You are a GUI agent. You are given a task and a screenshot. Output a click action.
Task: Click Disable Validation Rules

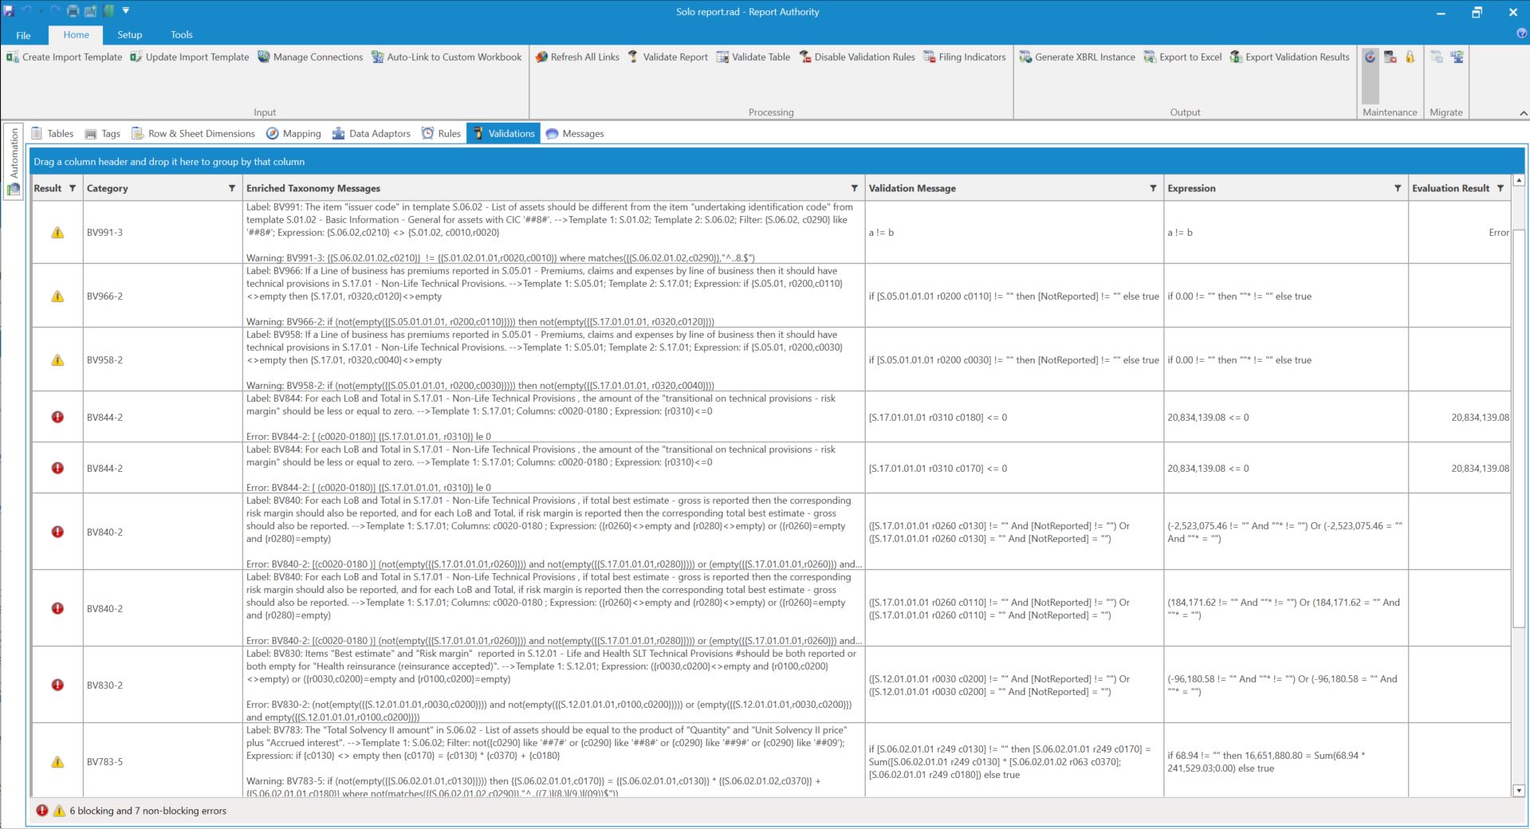(857, 57)
